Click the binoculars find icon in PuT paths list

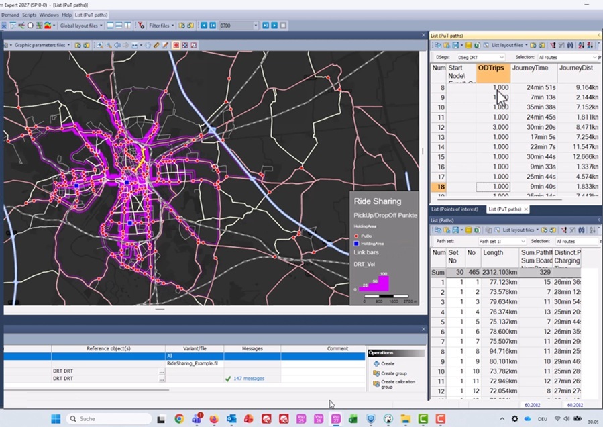click(x=570, y=46)
